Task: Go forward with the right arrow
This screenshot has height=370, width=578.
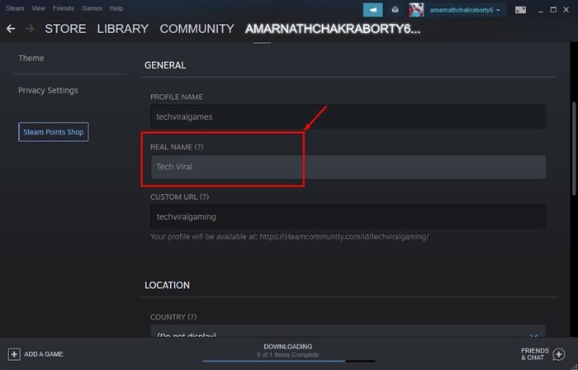Action: (x=30, y=29)
